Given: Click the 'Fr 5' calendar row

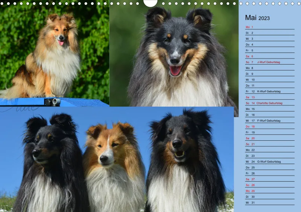Looking at the screenshot, I should pos(270,51).
